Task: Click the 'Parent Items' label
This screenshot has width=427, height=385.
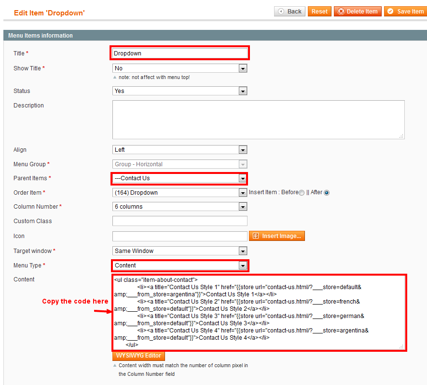Action: pos(30,178)
